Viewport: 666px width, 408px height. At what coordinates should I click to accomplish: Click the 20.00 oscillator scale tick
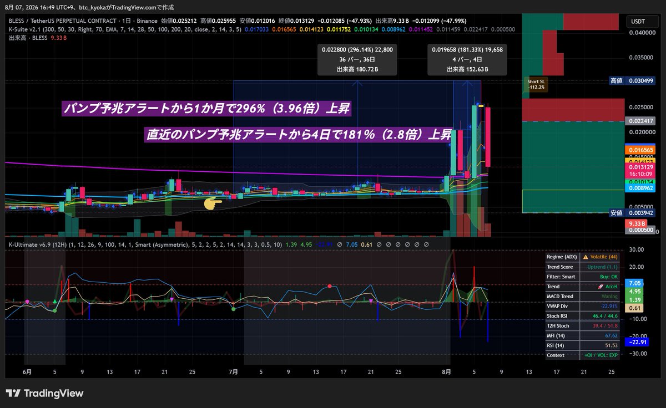[637, 267]
